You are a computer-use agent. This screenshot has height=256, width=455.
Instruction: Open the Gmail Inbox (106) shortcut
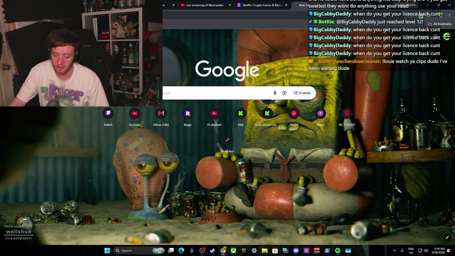coord(161,117)
